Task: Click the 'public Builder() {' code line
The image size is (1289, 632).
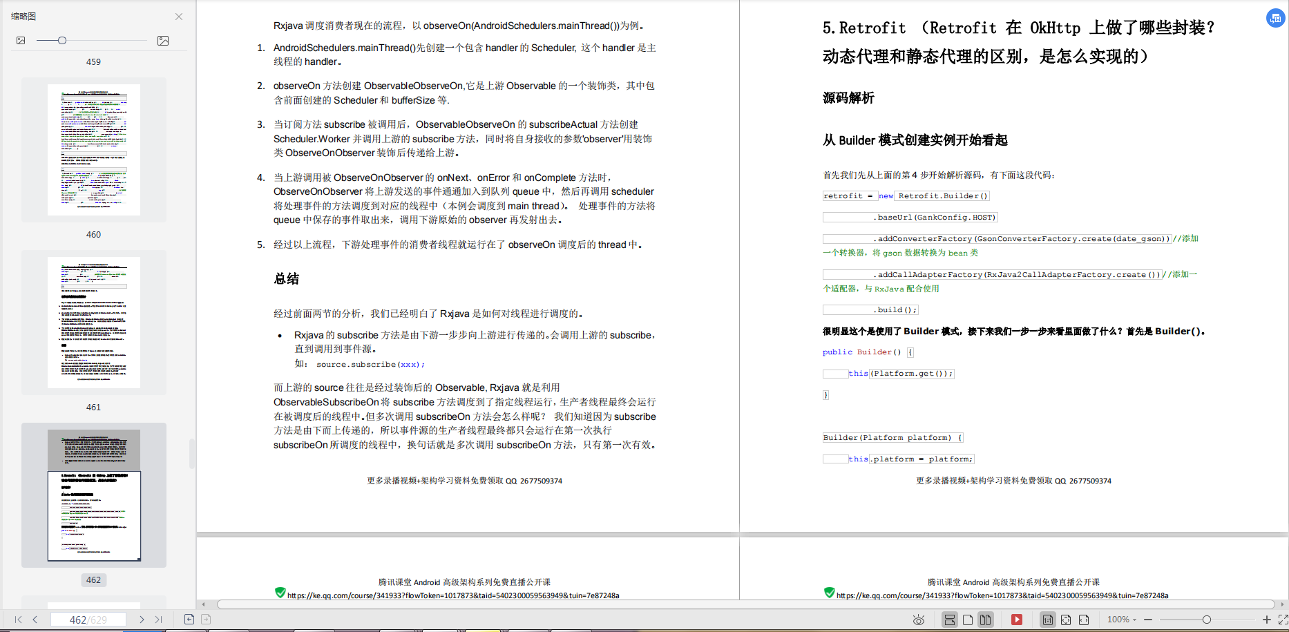Action: point(868,352)
